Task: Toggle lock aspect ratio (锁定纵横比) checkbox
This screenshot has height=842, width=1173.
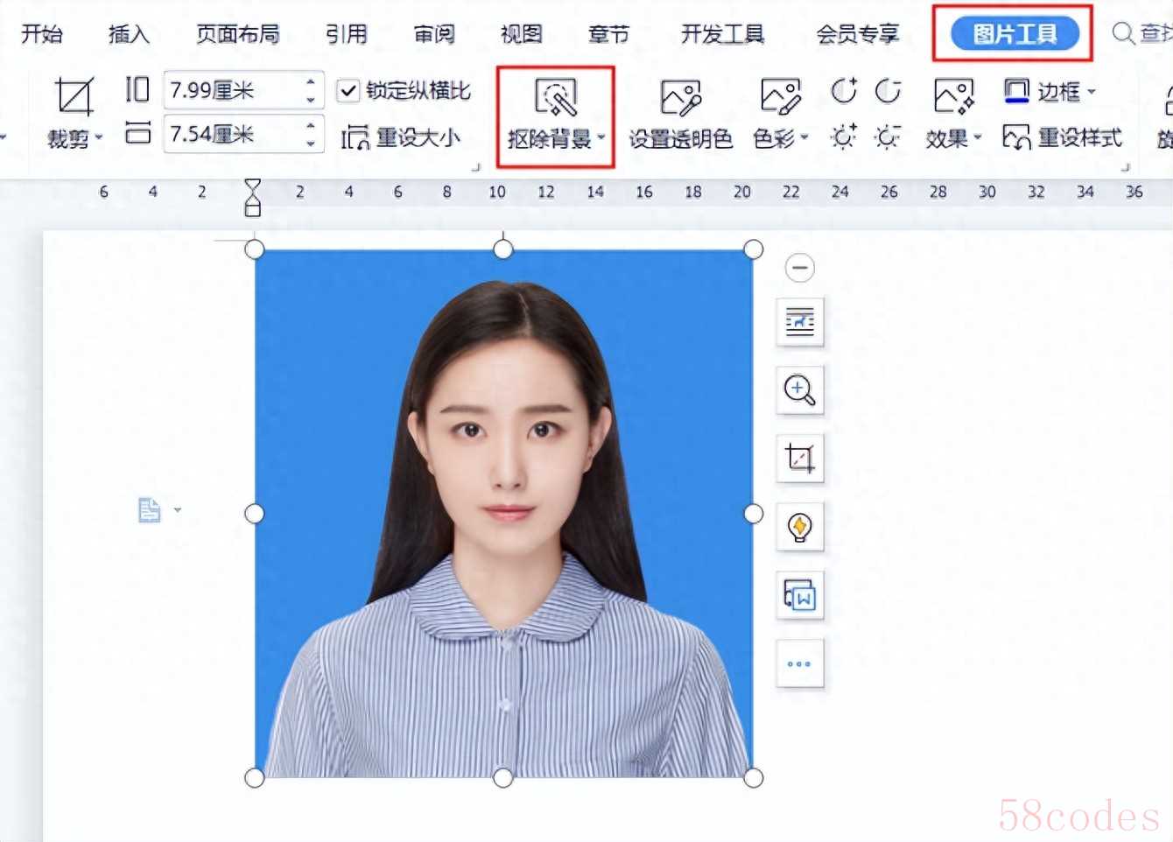Action: point(348,90)
